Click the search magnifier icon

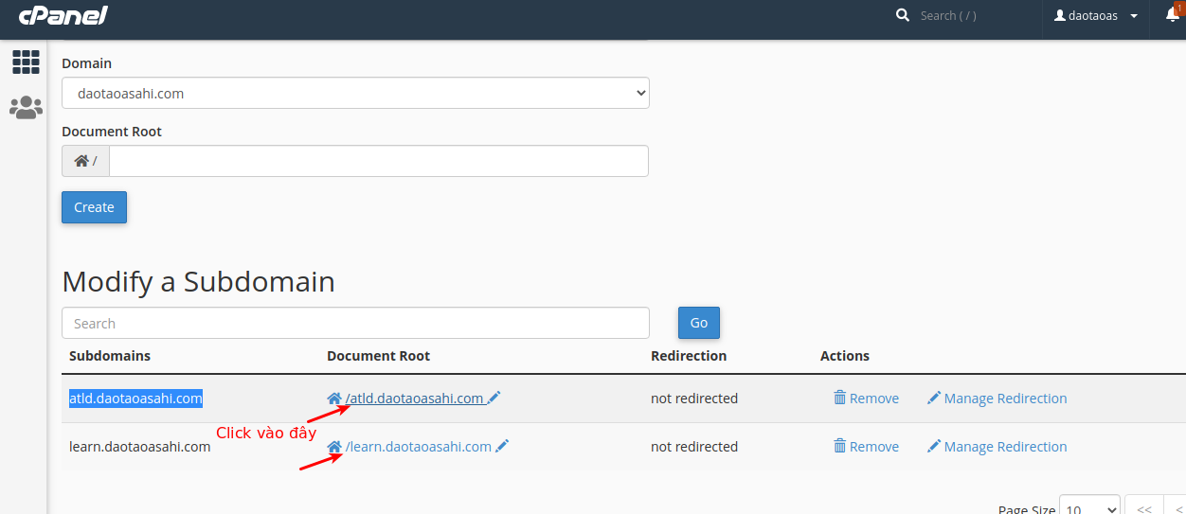tap(903, 15)
